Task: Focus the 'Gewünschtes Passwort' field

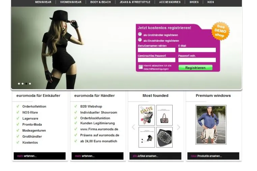Action: (x=156, y=60)
